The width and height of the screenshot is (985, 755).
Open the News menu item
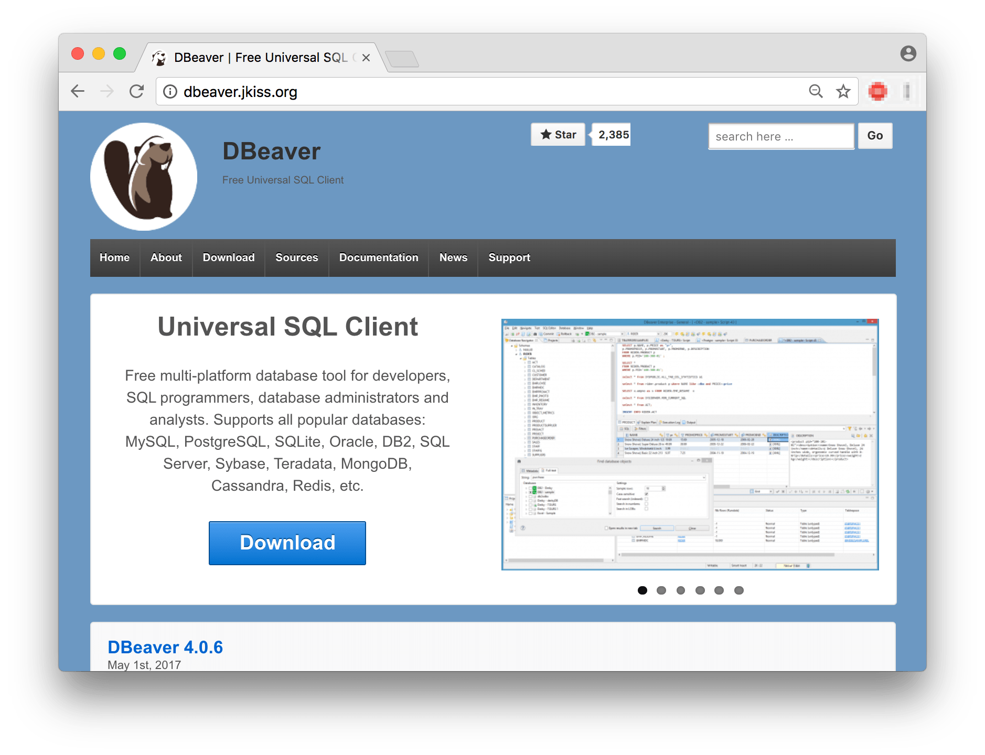(x=453, y=257)
